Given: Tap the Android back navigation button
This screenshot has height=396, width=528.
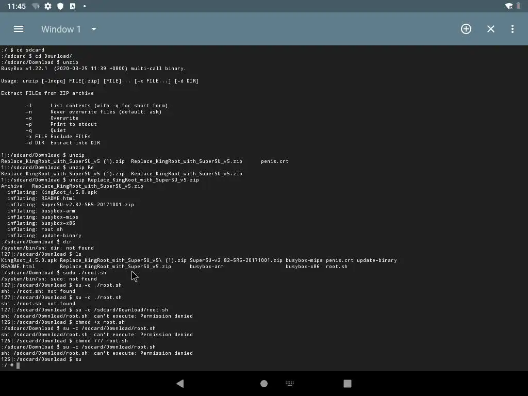Looking at the screenshot, I should pos(180,383).
